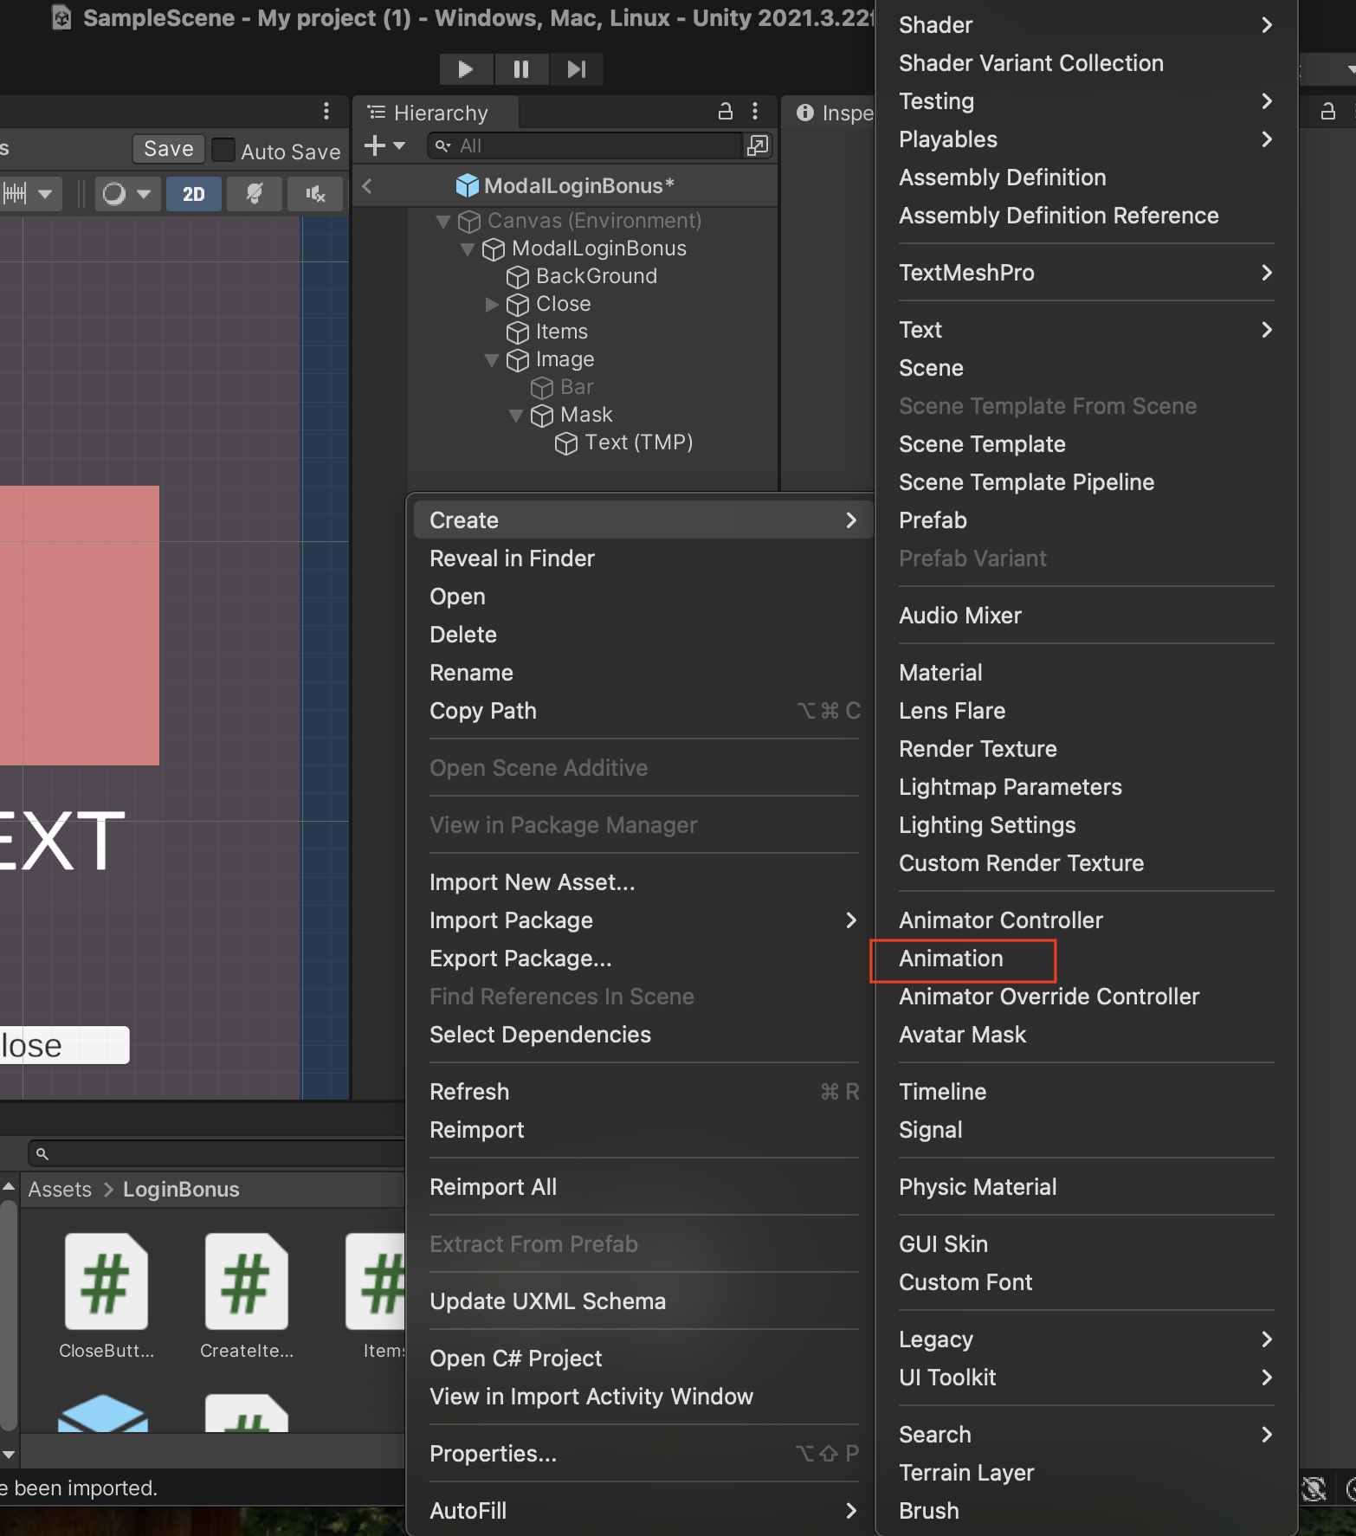Click the Hierarchy search field

pos(585,145)
